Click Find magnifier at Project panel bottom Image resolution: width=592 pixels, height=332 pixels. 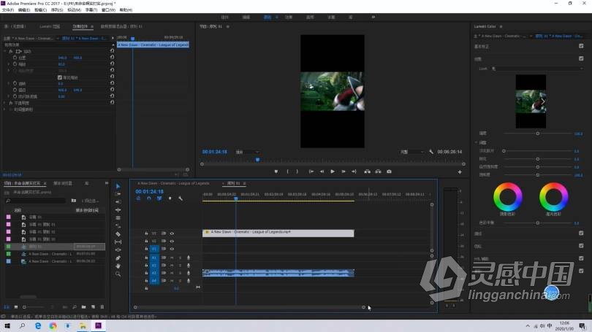(75, 307)
